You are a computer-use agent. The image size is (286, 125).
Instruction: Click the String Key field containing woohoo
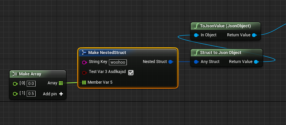point(118,62)
